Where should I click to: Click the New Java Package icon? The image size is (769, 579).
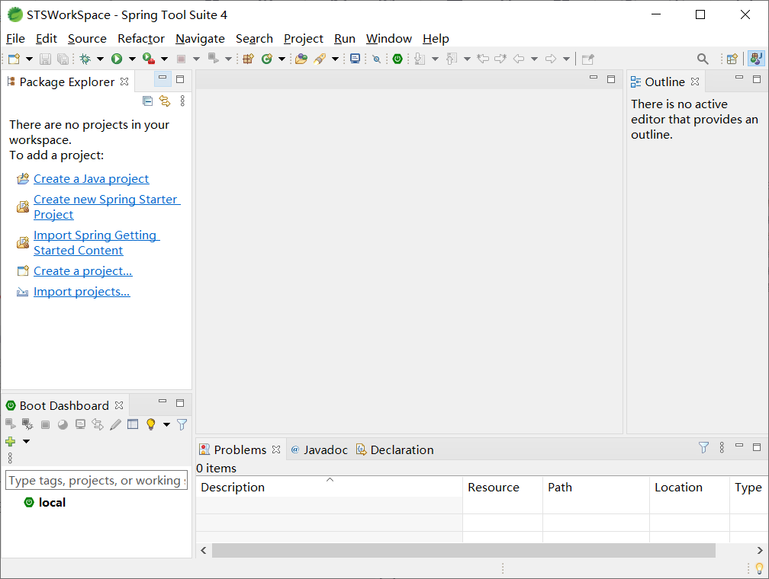249,59
